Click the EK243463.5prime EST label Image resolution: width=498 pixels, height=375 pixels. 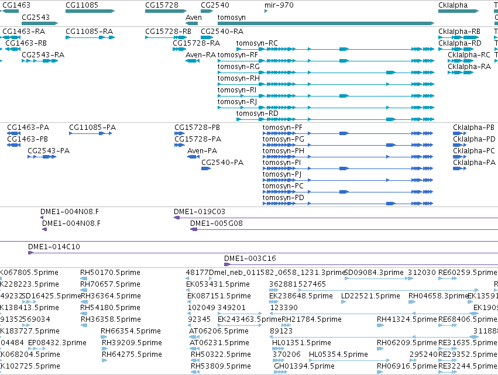click(250, 319)
